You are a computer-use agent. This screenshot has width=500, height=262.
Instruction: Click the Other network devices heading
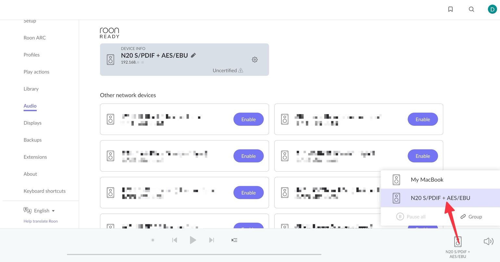click(x=128, y=95)
